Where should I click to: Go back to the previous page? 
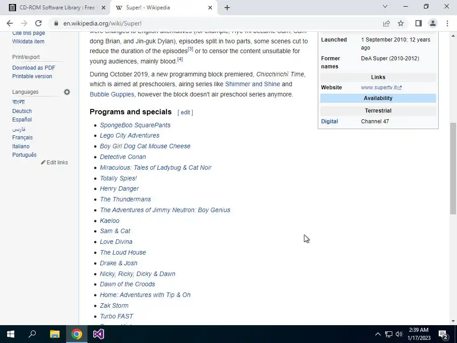[10, 23]
